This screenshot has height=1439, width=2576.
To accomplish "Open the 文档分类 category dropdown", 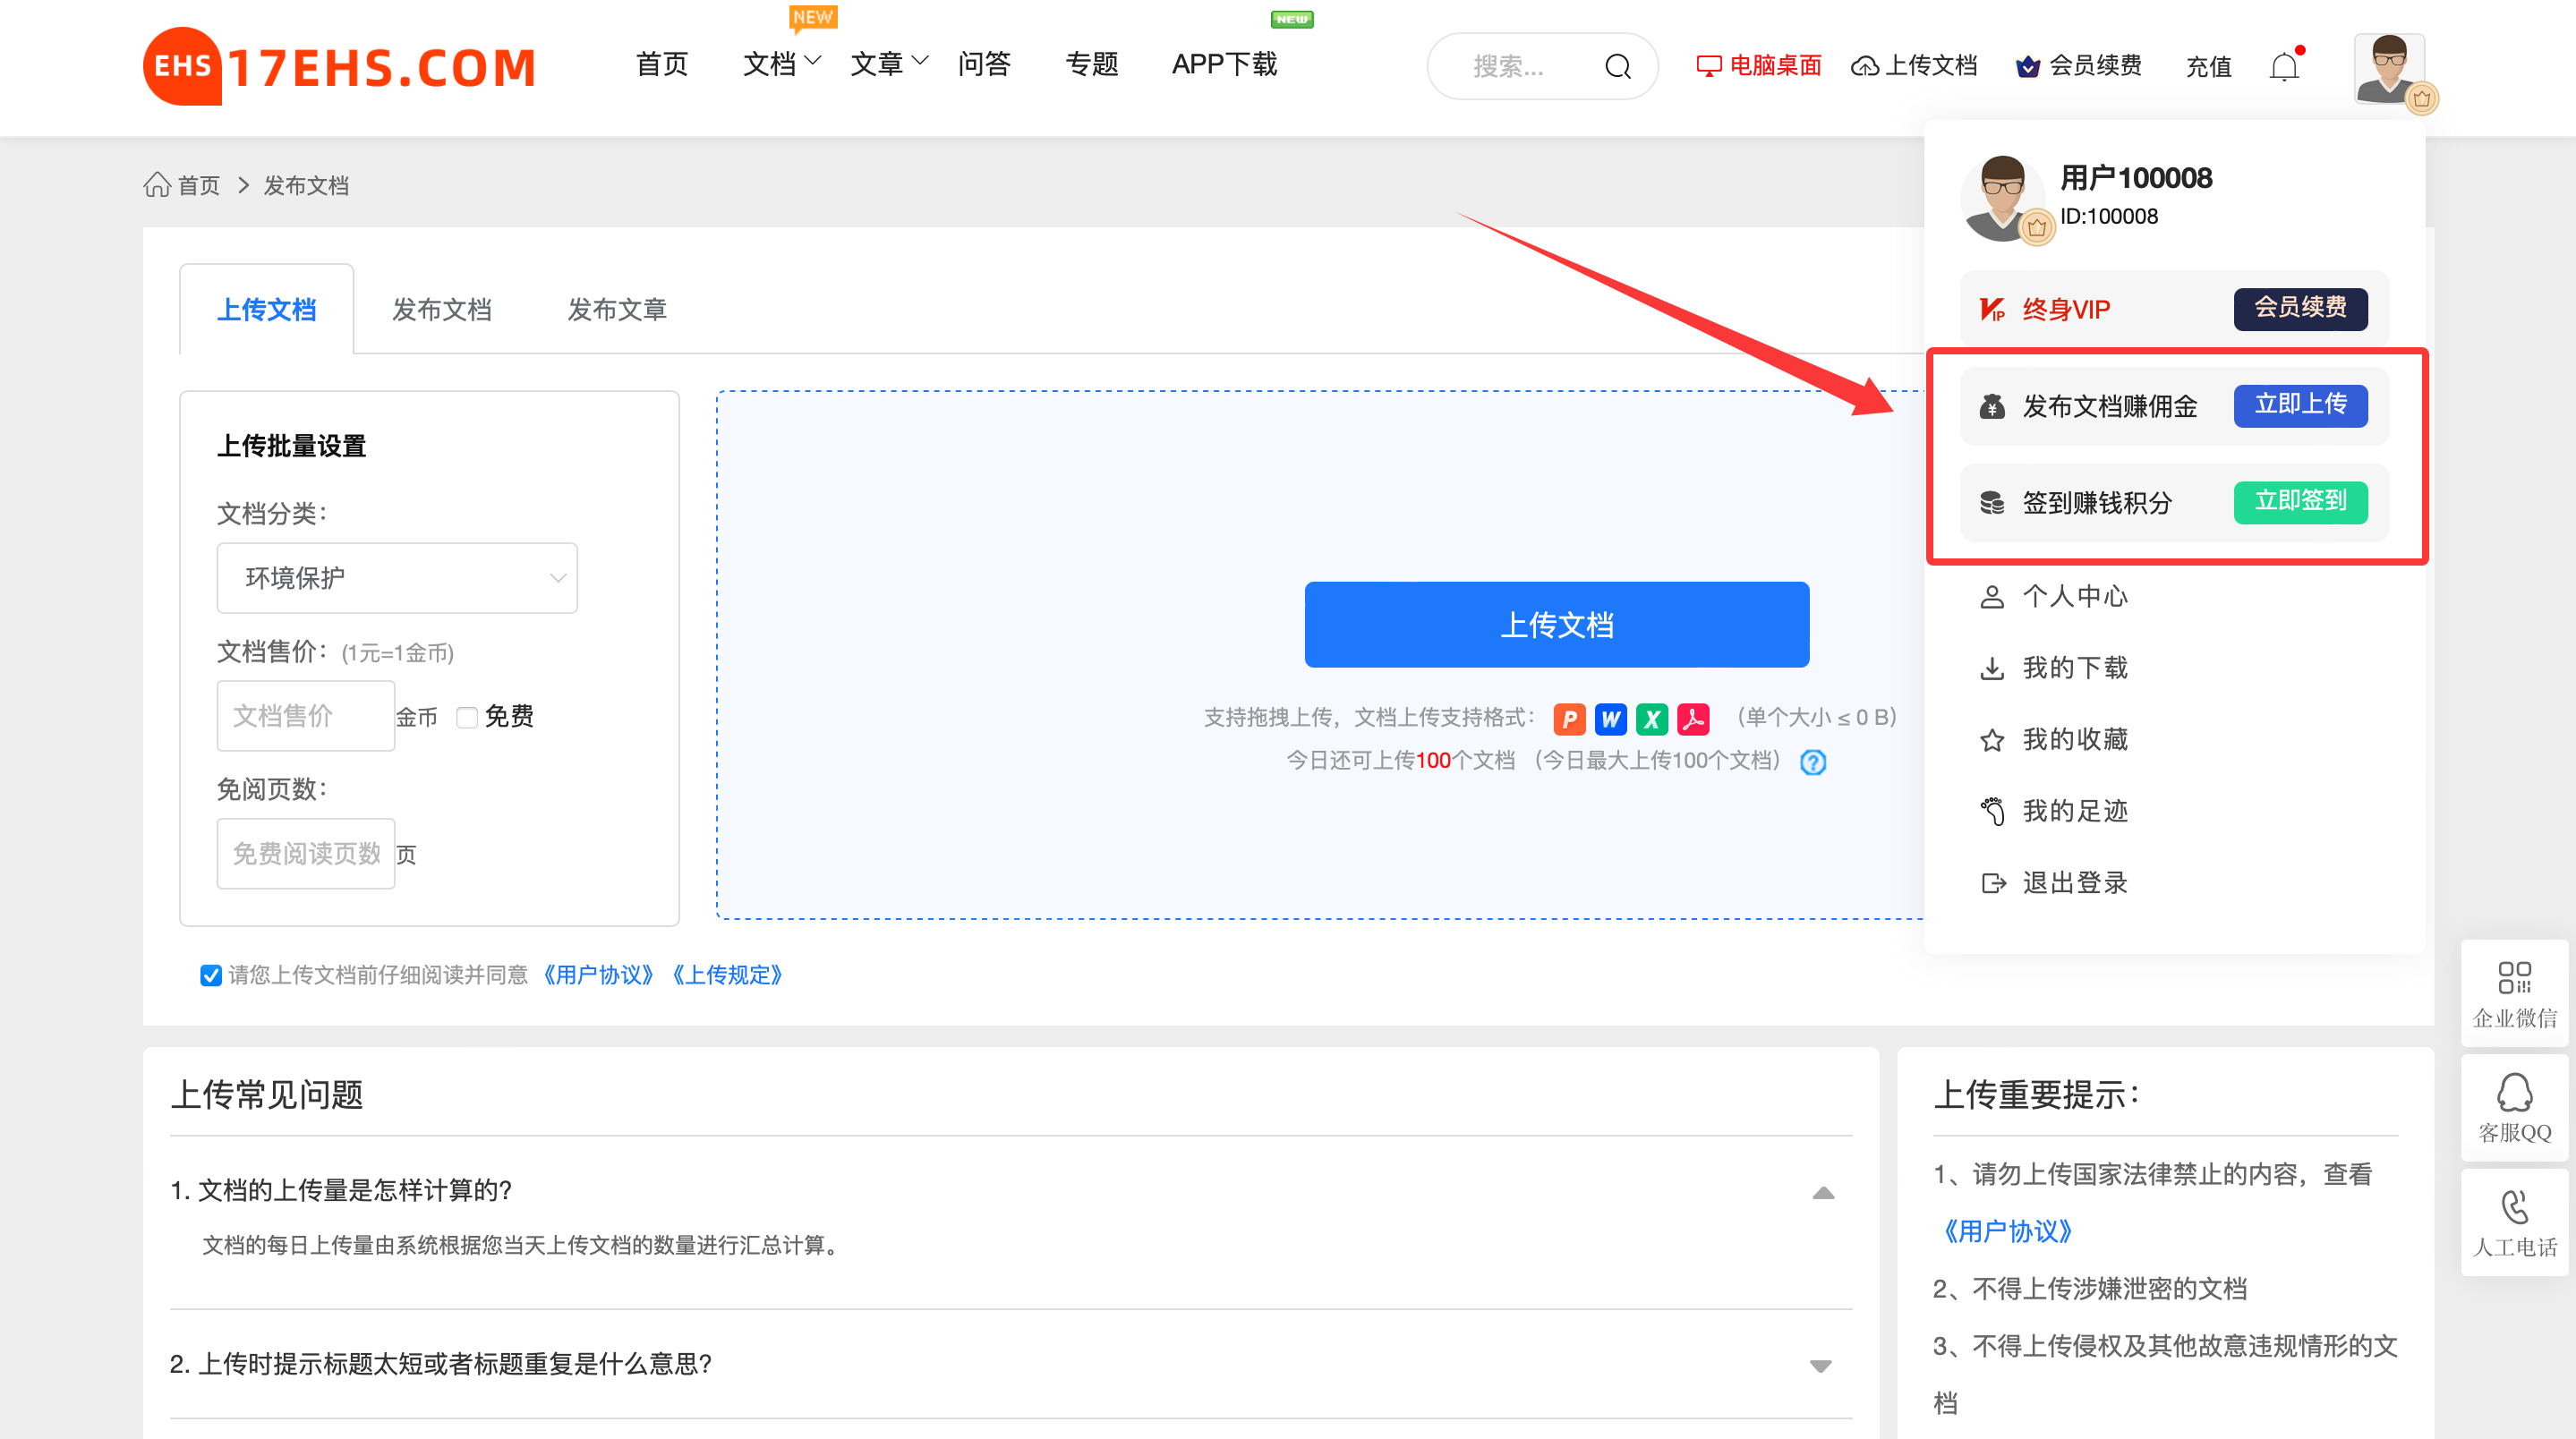I will pyautogui.click(x=396, y=577).
